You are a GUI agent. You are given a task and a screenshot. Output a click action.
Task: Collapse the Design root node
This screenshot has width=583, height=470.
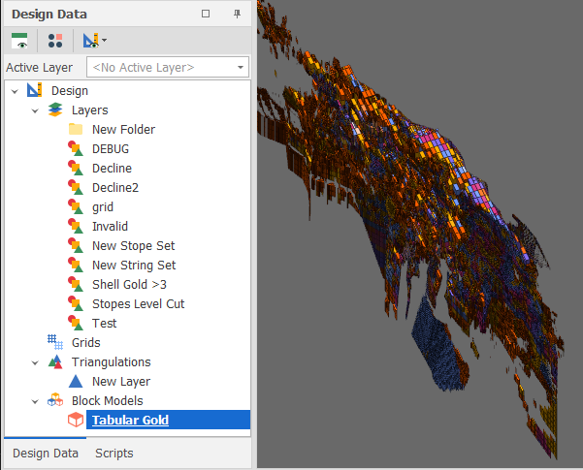point(16,91)
